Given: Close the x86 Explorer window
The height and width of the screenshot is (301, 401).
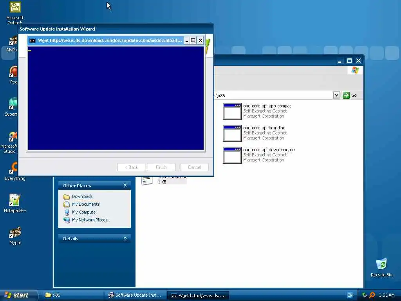Looking at the screenshot, I should [x=359, y=61].
